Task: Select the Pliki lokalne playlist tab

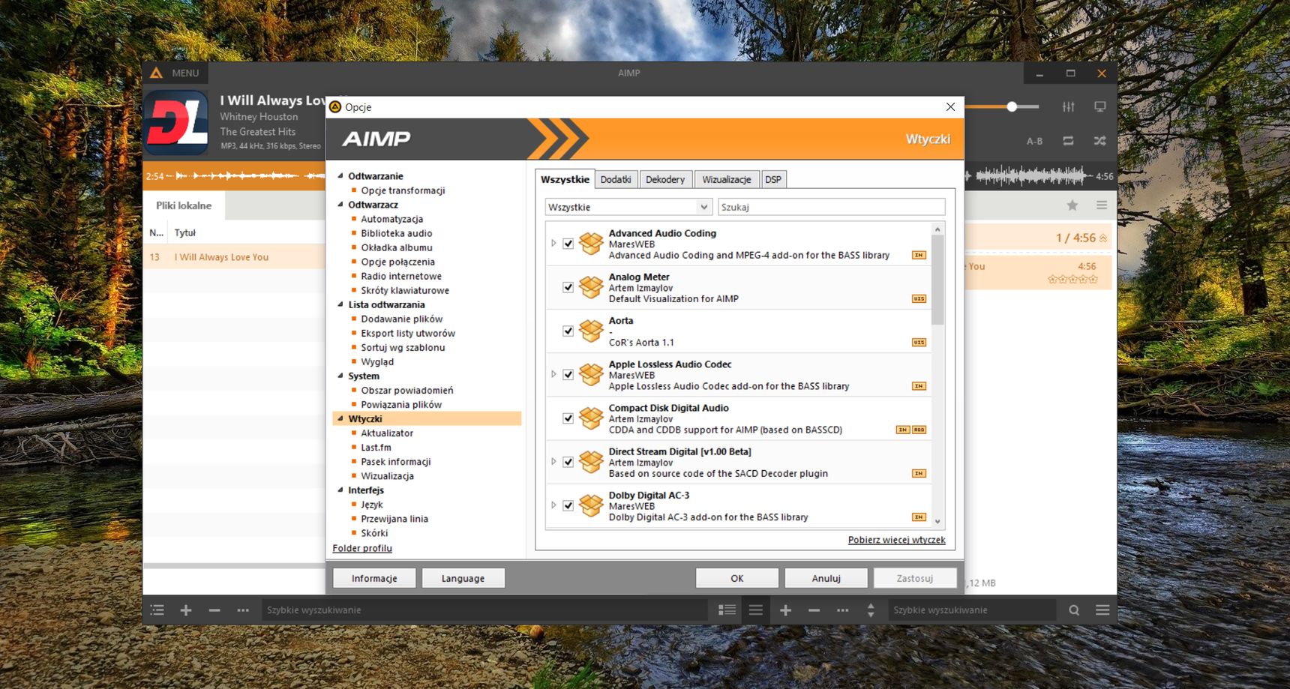Action: tap(184, 205)
